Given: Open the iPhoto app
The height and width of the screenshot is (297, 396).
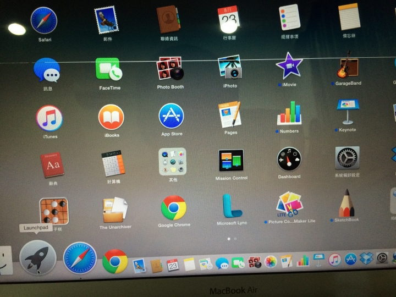Looking at the screenshot, I should (x=230, y=67).
